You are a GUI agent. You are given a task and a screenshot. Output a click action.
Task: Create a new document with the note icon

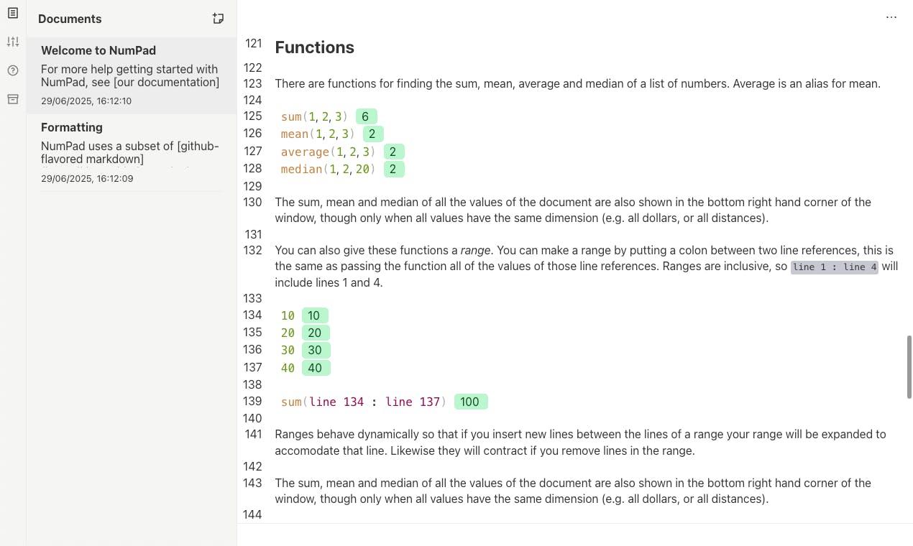(x=219, y=19)
